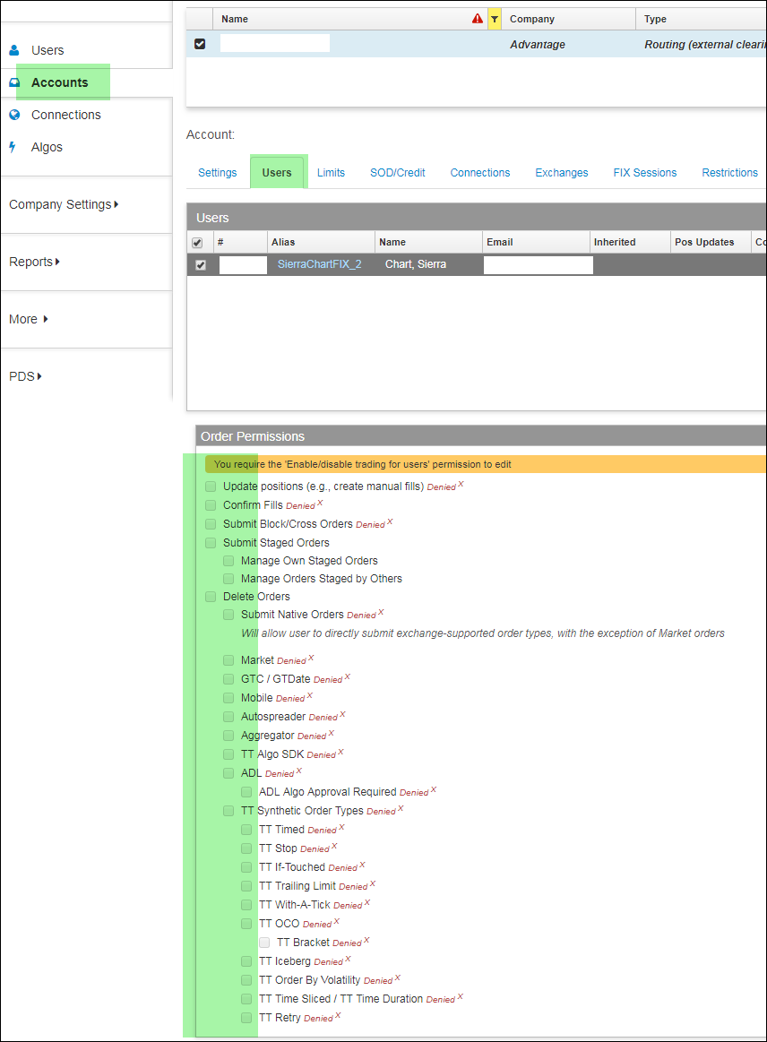This screenshot has height=1042, width=767.
Task: Expand the PDS menu
Action: click(x=25, y=376)
